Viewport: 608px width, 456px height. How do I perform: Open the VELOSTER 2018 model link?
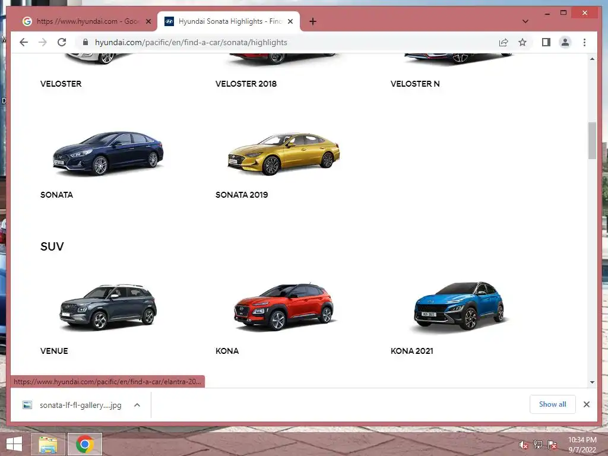[x=246, y=84]
